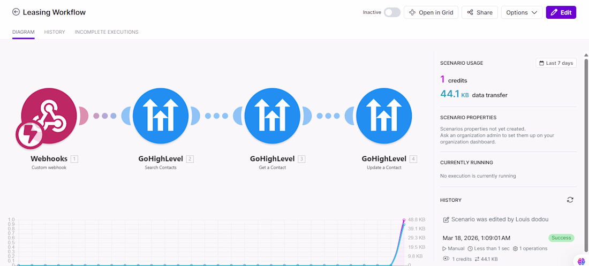Click the connector dots between Search Contacts and Get a Contact
The width and height of the screenshot is (589, 266).
point(216,116)
